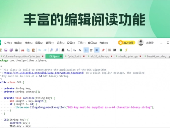Screen dimensions: 170x128
Task: Click the Zoom Out magnifier icon
Action: [x=57, y=50]
